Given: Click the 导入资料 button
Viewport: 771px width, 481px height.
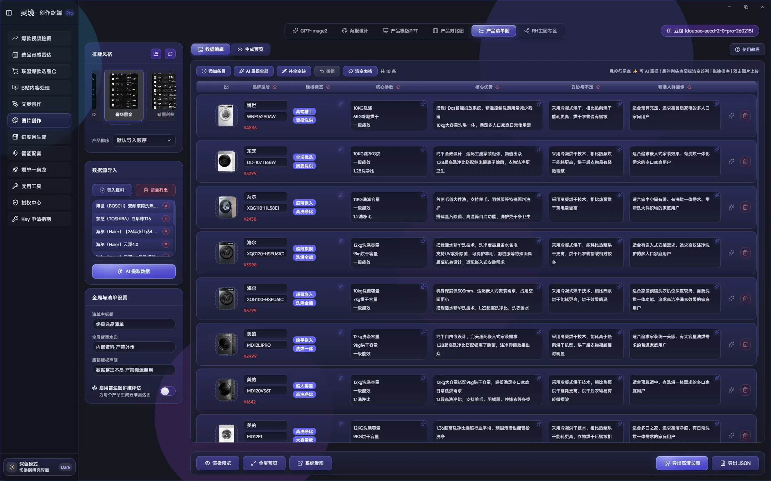Looking at the screenshot, I should (112, 190).
